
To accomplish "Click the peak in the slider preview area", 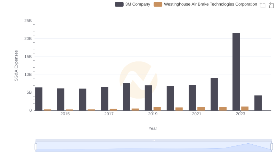I will pos(248,144).
